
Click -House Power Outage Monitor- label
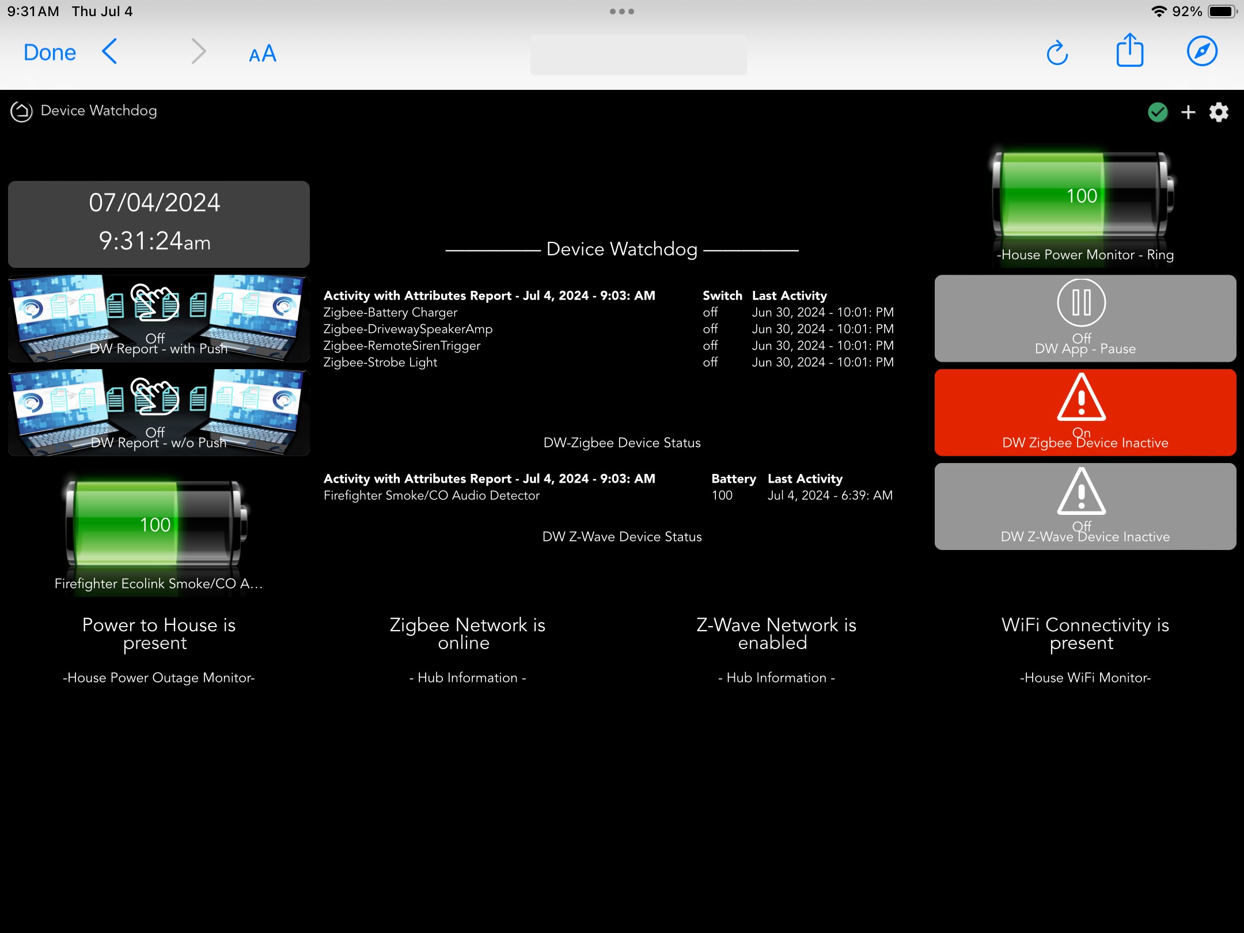[159, 678]
